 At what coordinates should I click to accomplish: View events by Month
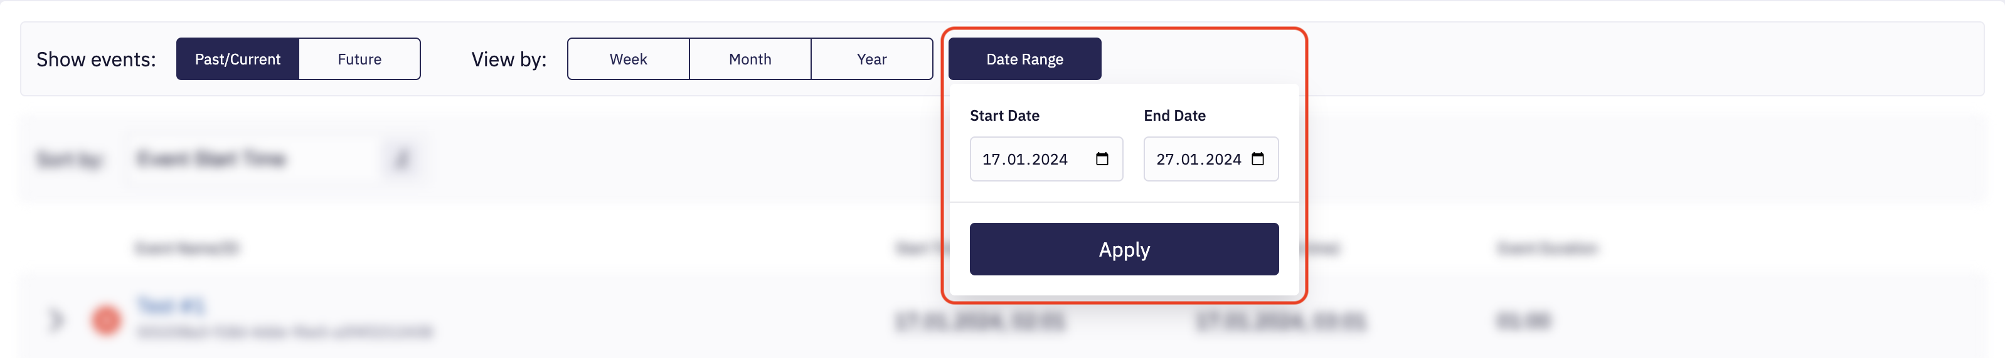[750, 59]
